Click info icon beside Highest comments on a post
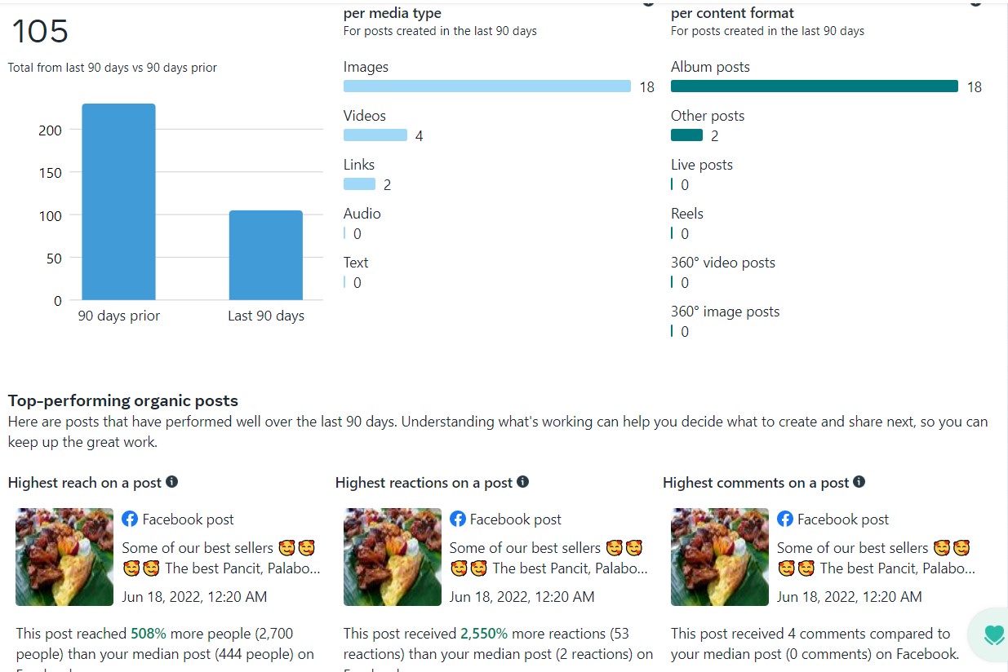The width and height of the screenshot is (1008, 672). pos(859,482)
